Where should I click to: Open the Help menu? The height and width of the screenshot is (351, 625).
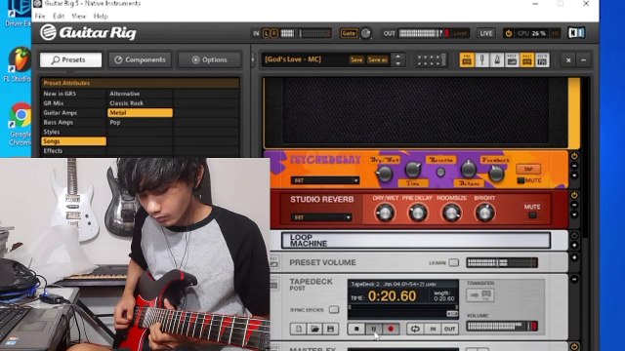click(x=101, y=17)
